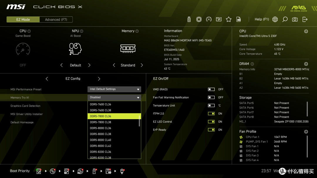Toggle VMD (RAID) switch
The height and width of the screenshot is (178, 317).
tap(211, 89)
